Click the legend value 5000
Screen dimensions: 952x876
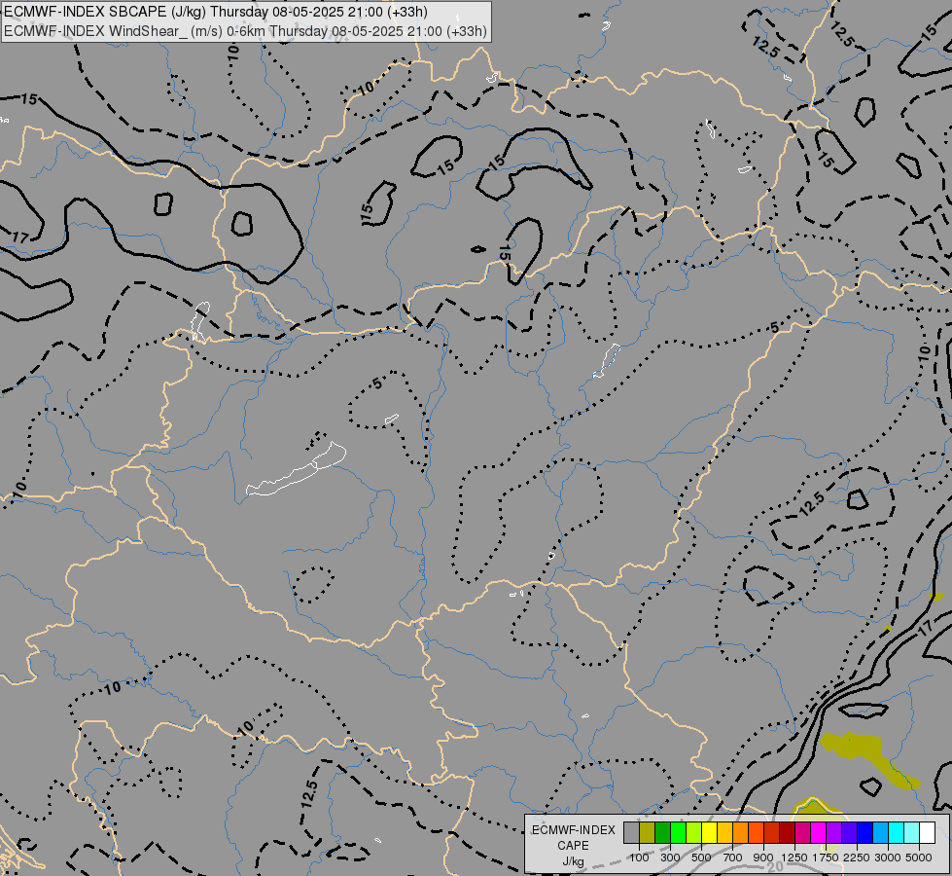(x=919, y=858)
